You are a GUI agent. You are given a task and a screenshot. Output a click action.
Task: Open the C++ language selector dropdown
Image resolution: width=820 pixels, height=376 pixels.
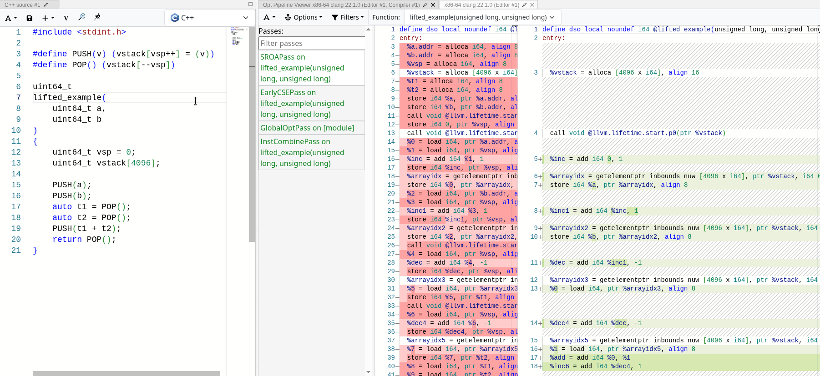209,17
